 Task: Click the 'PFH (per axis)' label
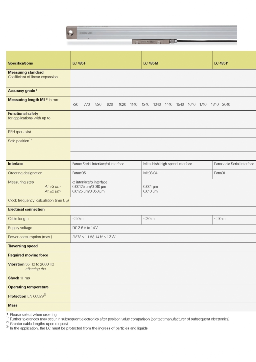[x=19, y=132]
